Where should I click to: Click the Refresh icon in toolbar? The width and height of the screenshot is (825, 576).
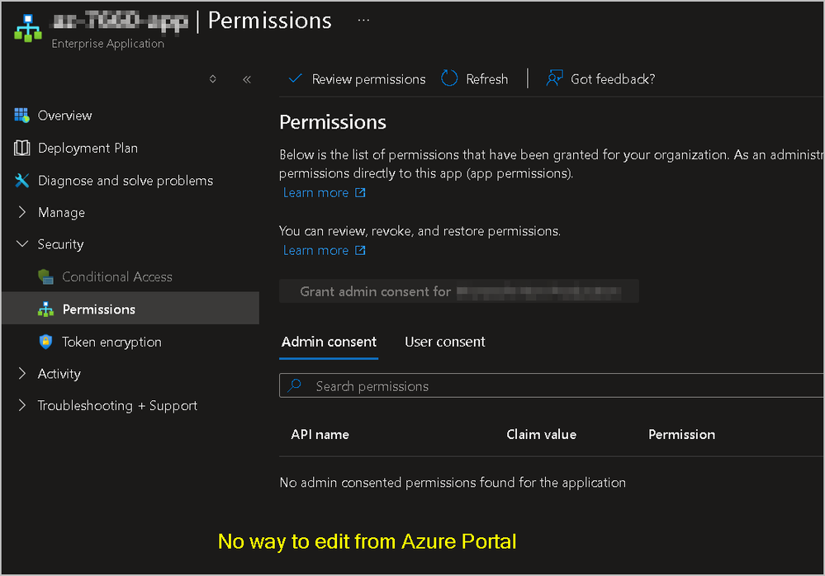[449, 79]
